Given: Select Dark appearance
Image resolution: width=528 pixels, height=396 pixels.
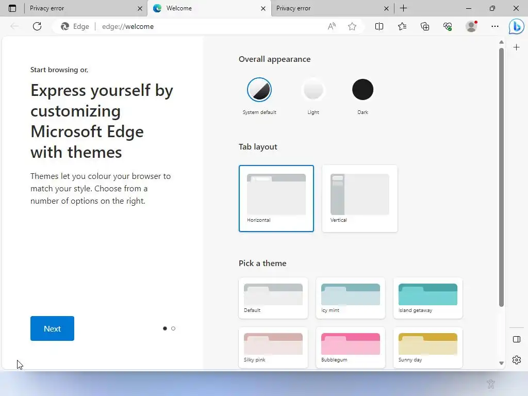Looking at the screenshot, I should pyautogui.click(x=362, y=90).
